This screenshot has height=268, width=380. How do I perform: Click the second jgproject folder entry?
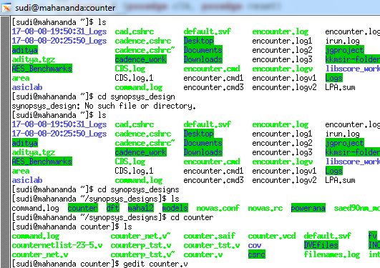click(x=345, y=143)
